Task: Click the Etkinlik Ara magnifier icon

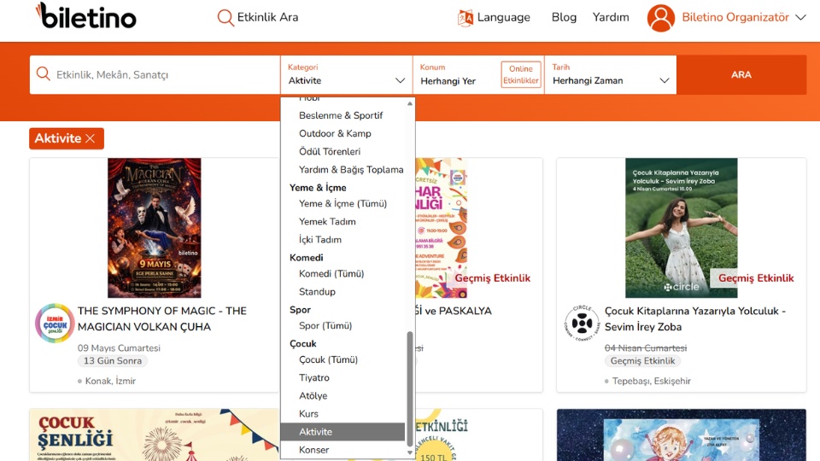Action: 225,17
